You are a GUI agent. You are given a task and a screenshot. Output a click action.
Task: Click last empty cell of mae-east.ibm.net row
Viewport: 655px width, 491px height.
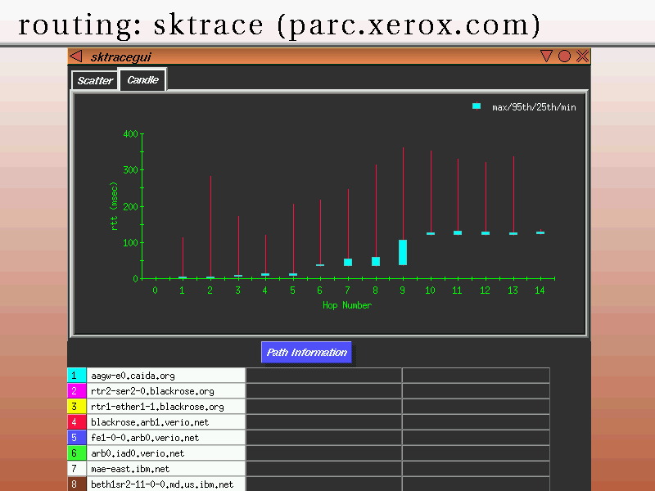[477, 468]
